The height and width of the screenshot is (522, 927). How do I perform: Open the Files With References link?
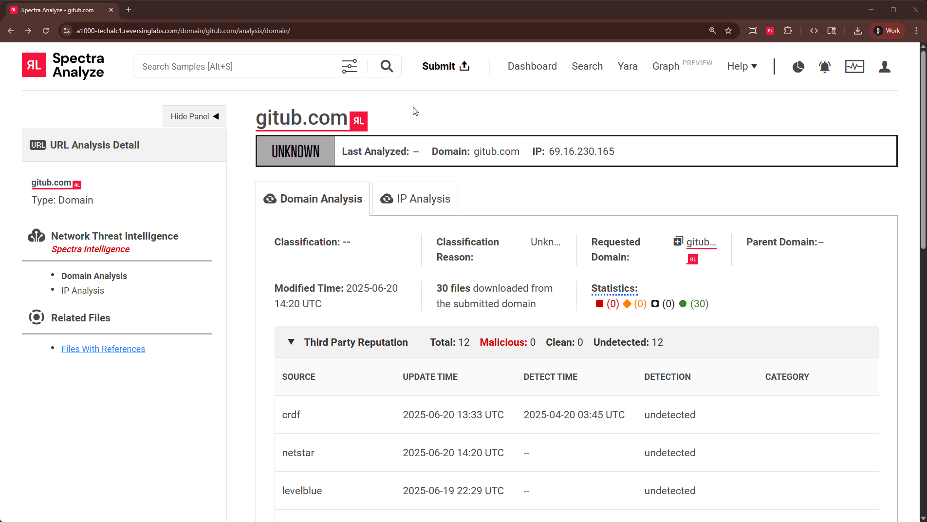103,349
